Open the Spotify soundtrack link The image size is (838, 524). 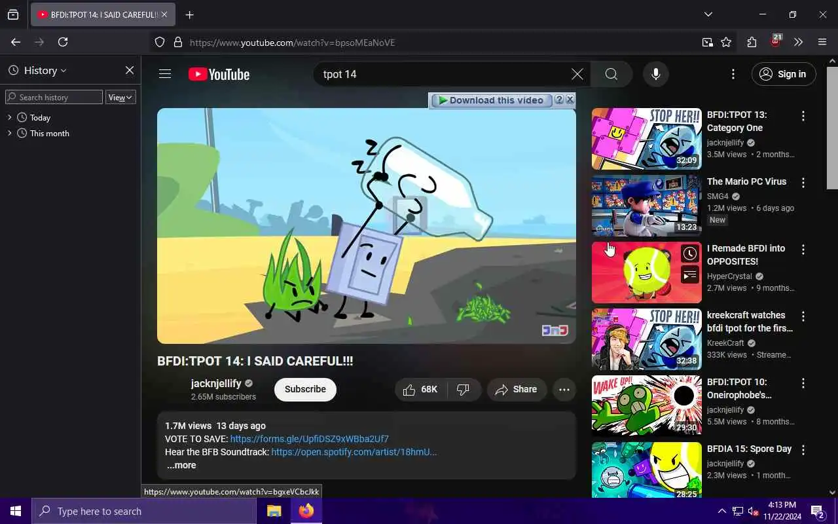point(354,452)
